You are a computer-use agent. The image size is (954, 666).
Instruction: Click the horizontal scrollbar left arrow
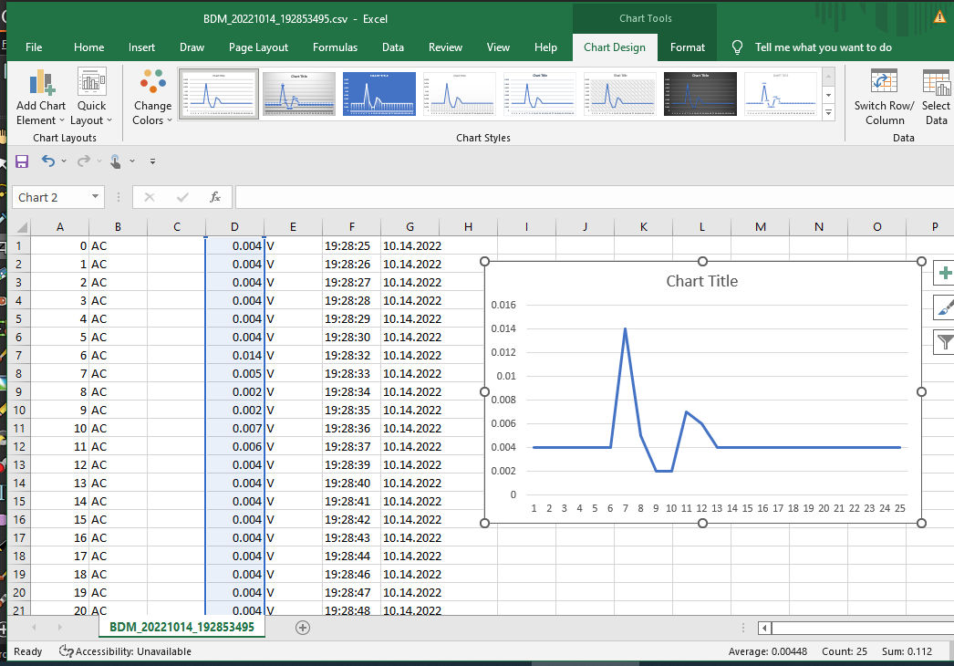765,628
